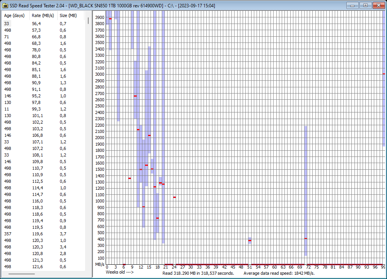Viewport: 387px width, 279px height.
Task: Sort the list by the Age (days) column
Action: tap(14, 15)
